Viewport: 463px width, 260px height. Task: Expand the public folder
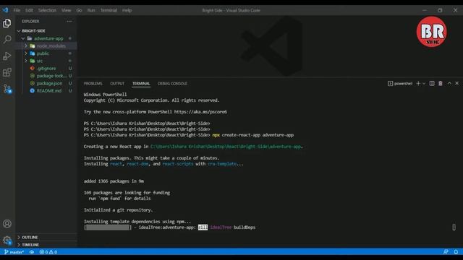coord(26,53)
